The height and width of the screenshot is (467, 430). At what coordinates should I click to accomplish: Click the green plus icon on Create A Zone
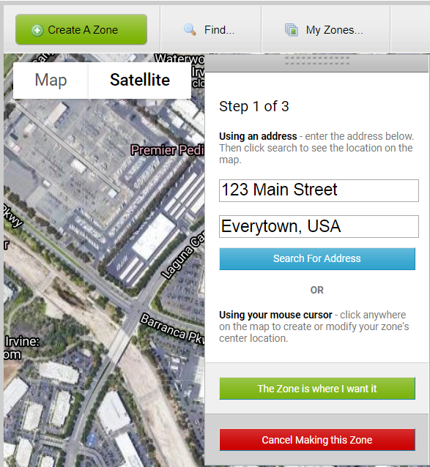(x=37, y=31)
